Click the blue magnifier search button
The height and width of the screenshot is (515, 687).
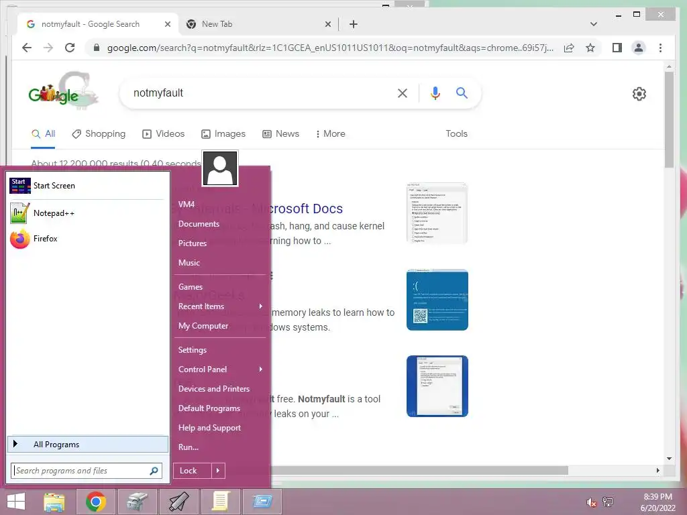[x=462, y=93]
